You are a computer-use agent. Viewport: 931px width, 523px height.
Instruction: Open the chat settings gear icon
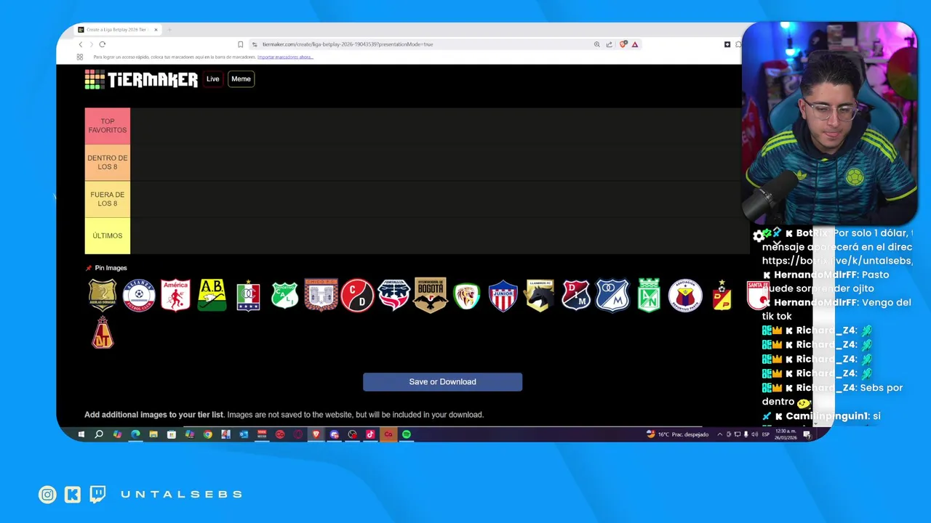(x=759, y=236)
